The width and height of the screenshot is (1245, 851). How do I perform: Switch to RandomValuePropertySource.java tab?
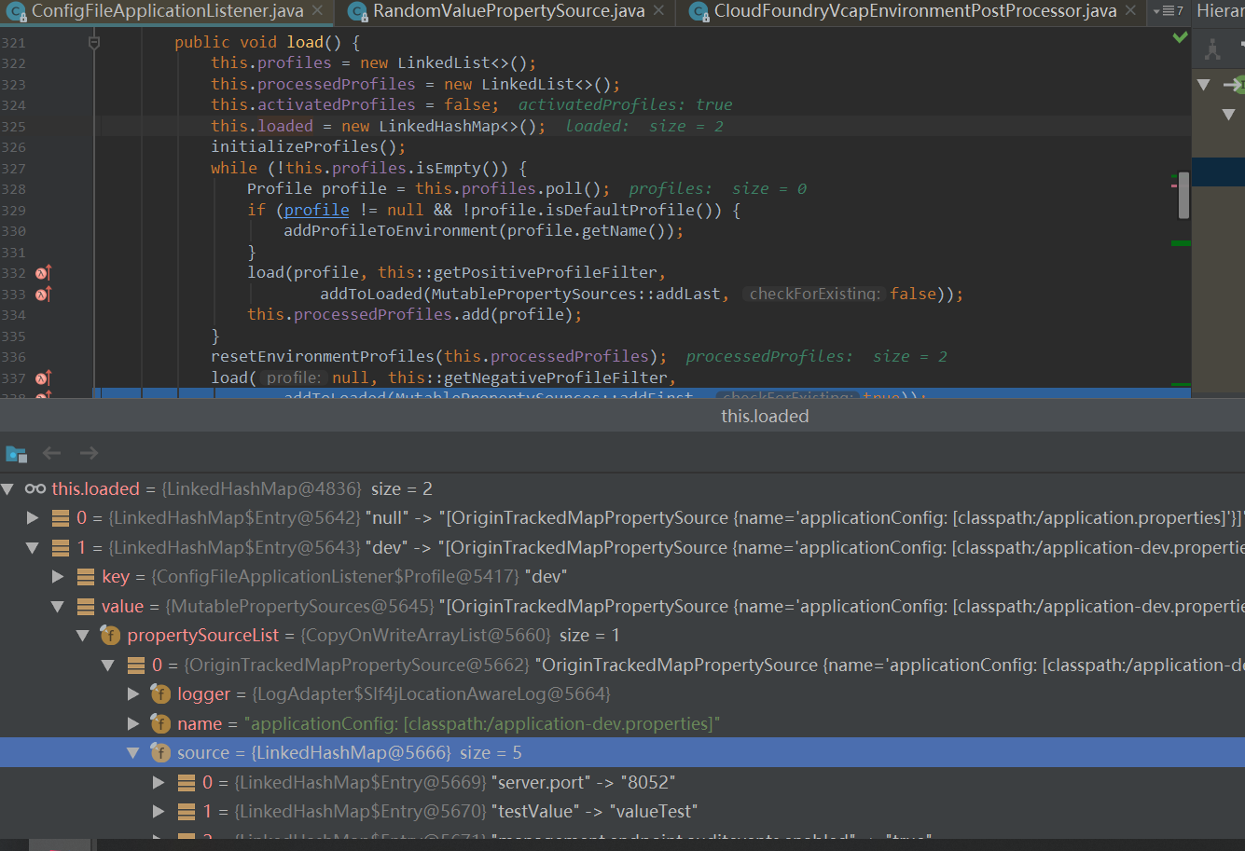(508, 11)
